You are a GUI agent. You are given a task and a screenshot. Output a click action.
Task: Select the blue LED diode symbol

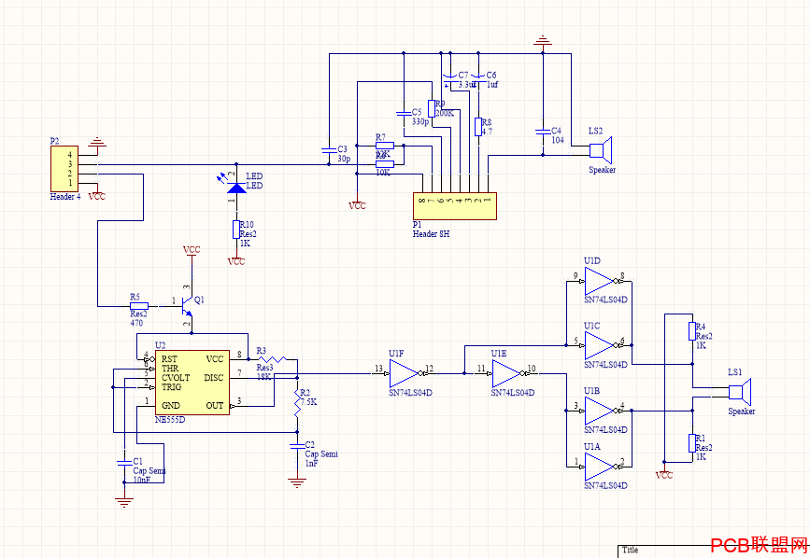(x=236, y=188)
